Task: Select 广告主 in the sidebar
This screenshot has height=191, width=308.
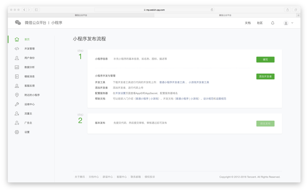Action: click(x=28, y=123)
